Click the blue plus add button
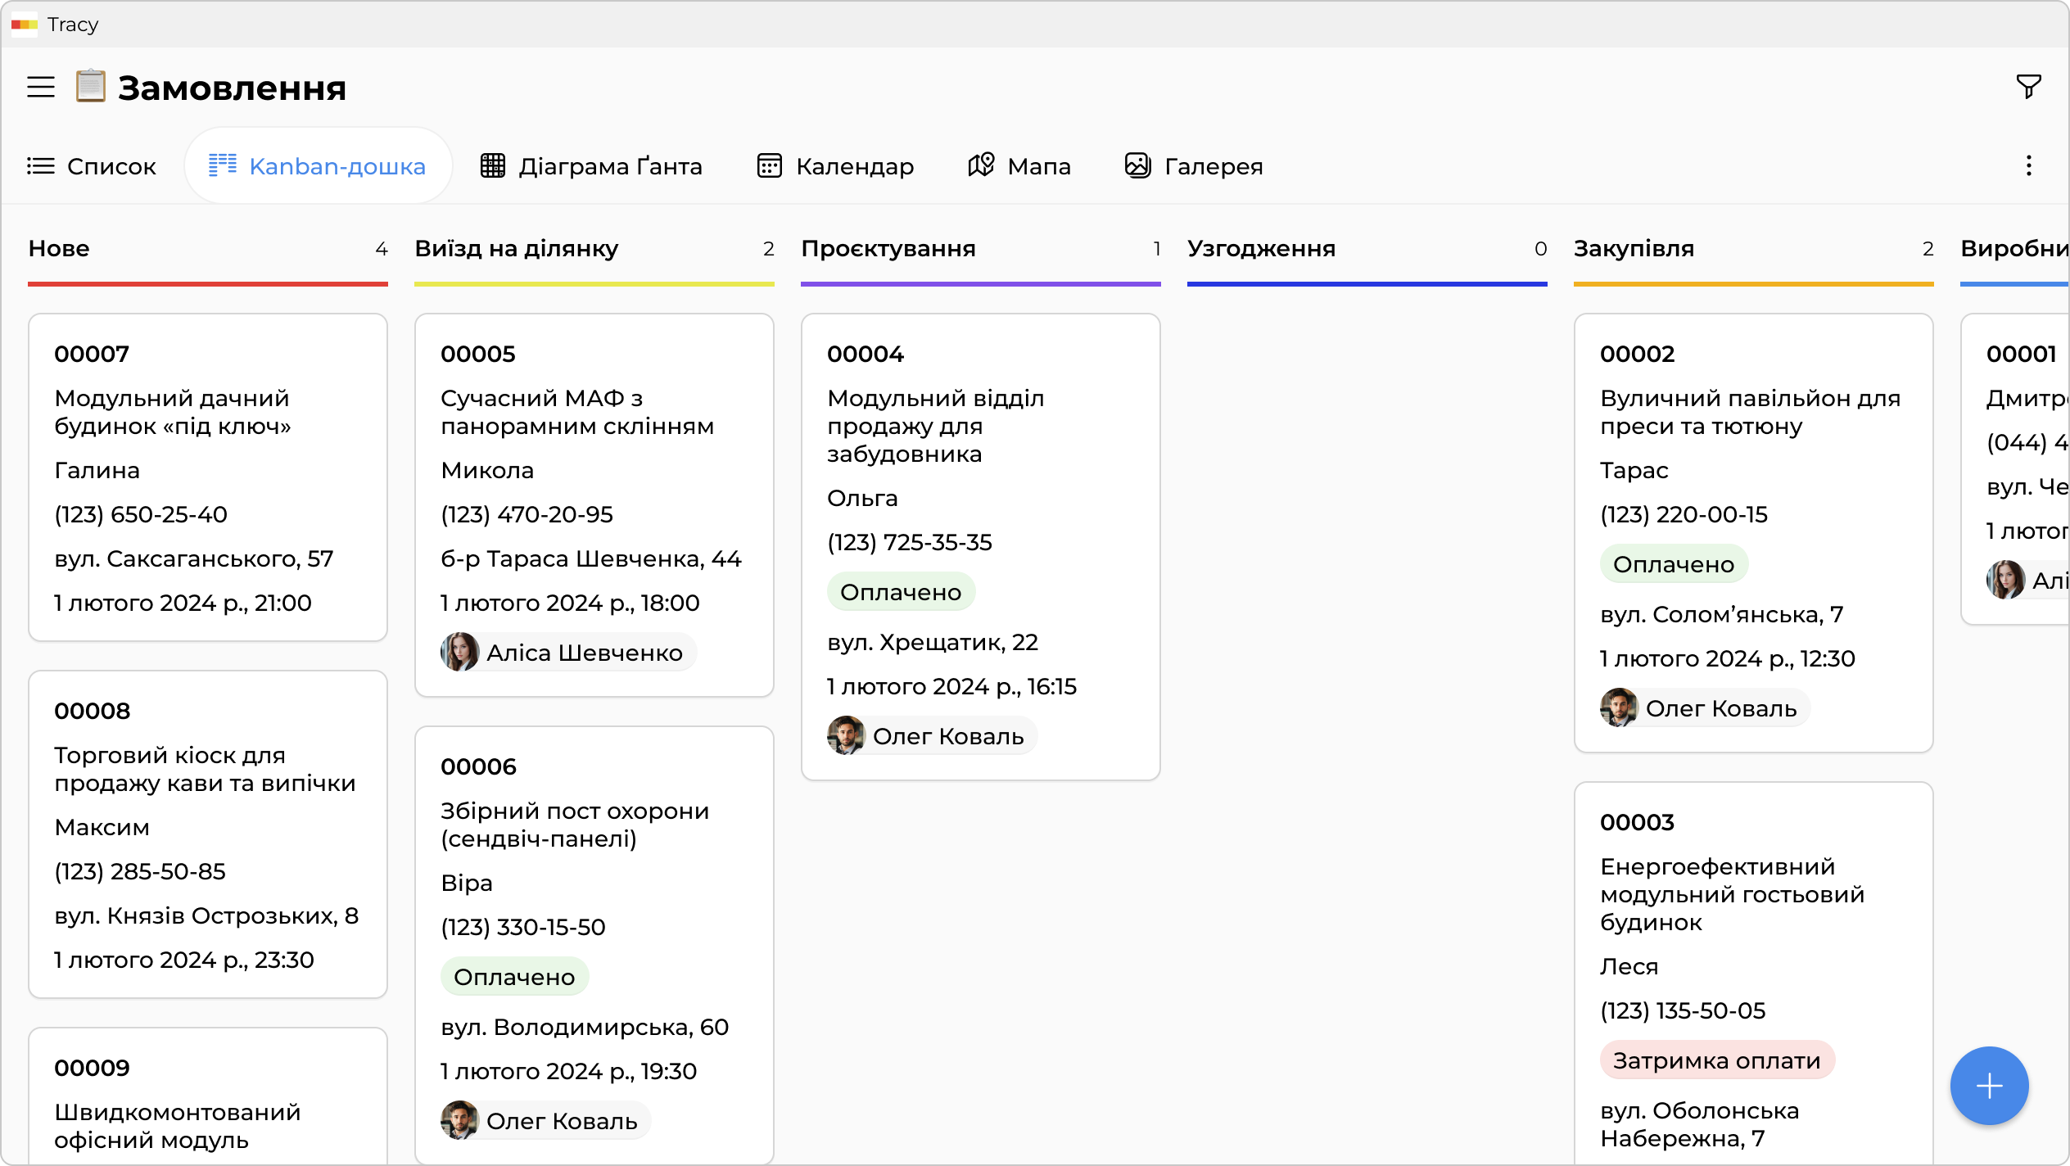 pos(1989,1086)
